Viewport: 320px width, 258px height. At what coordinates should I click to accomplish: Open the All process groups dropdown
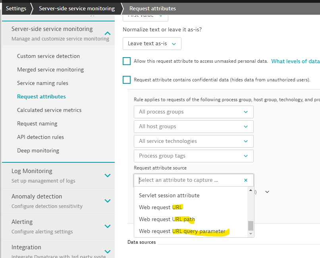click(193, 112)
